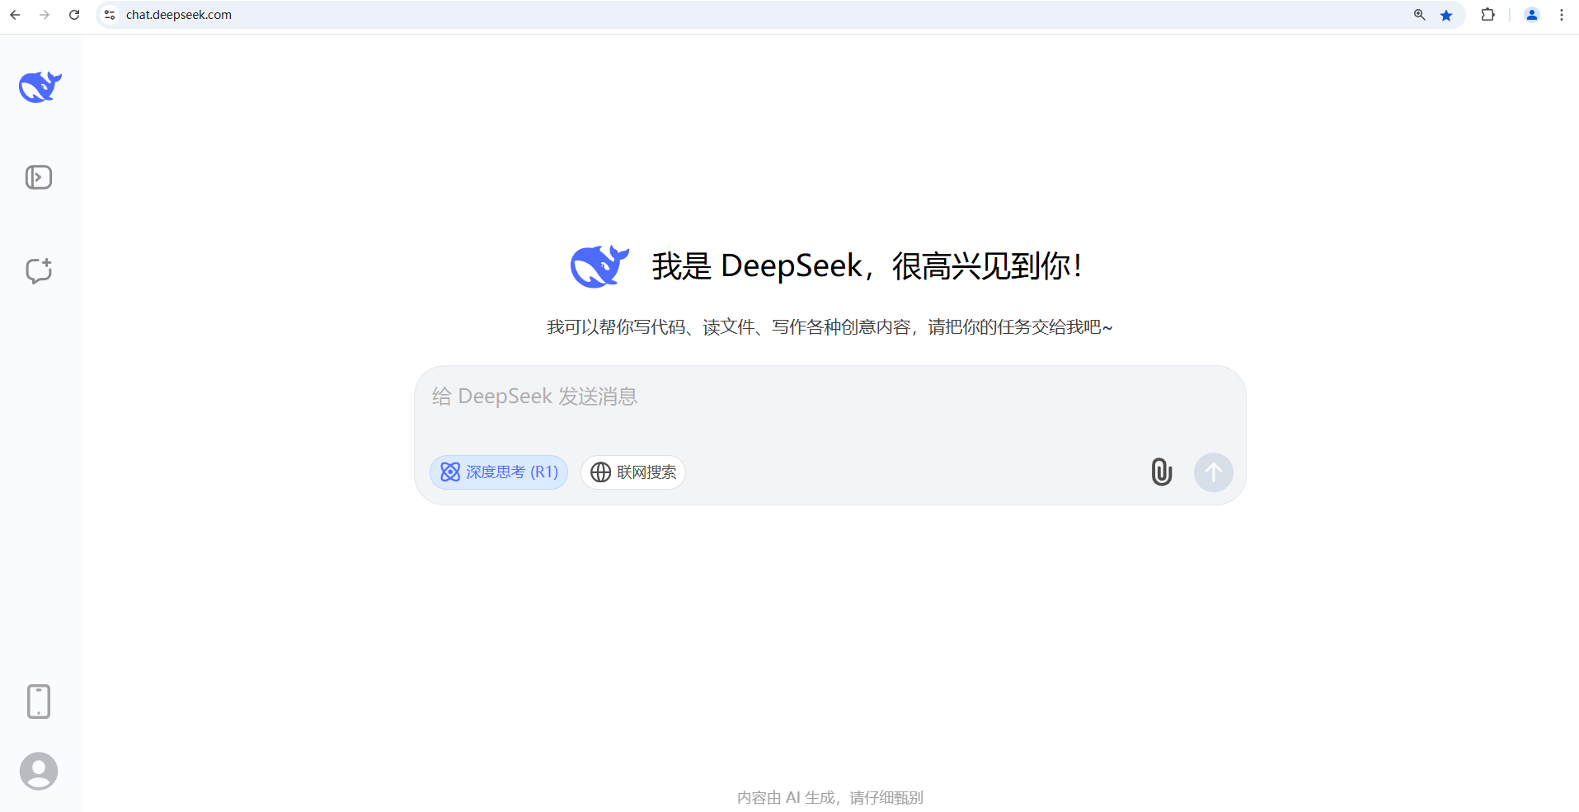Open the Chrome three-dot menu
This screenshot has width=1579, height=812.
[x=1562, y=15]
